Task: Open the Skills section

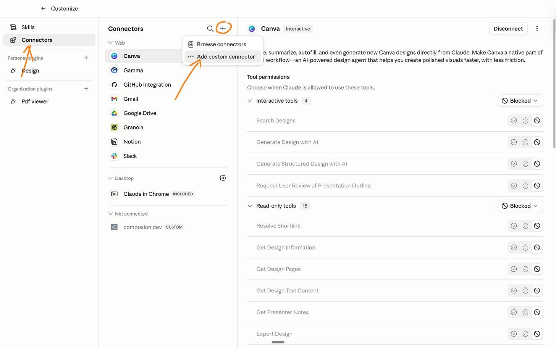Action: click(x=49, y=27)
